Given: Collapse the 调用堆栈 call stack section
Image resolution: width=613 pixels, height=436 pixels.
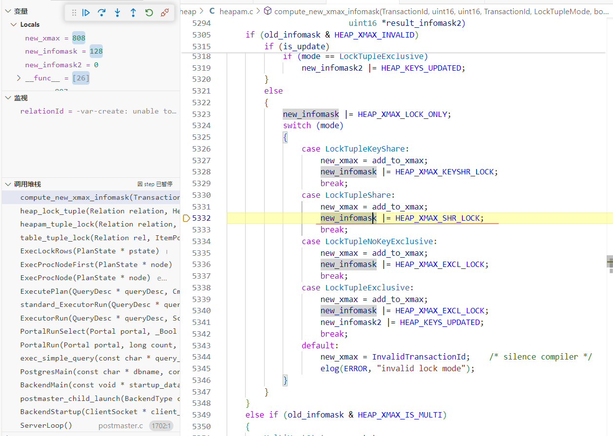Looking at the screenshot, I should (x=7, y=184).
